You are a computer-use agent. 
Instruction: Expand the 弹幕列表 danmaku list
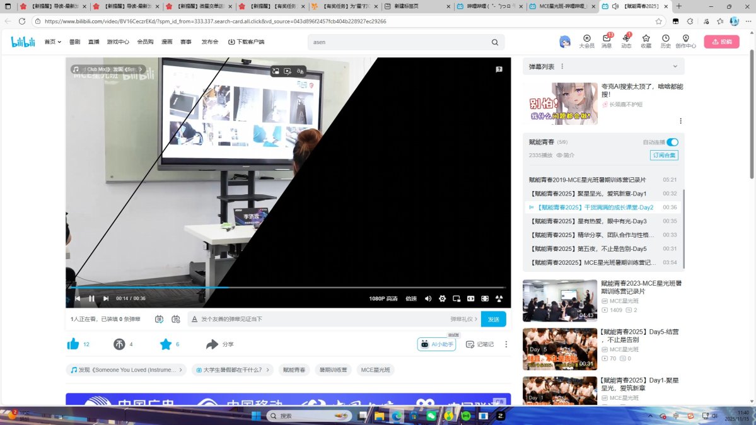click(675, 66)
